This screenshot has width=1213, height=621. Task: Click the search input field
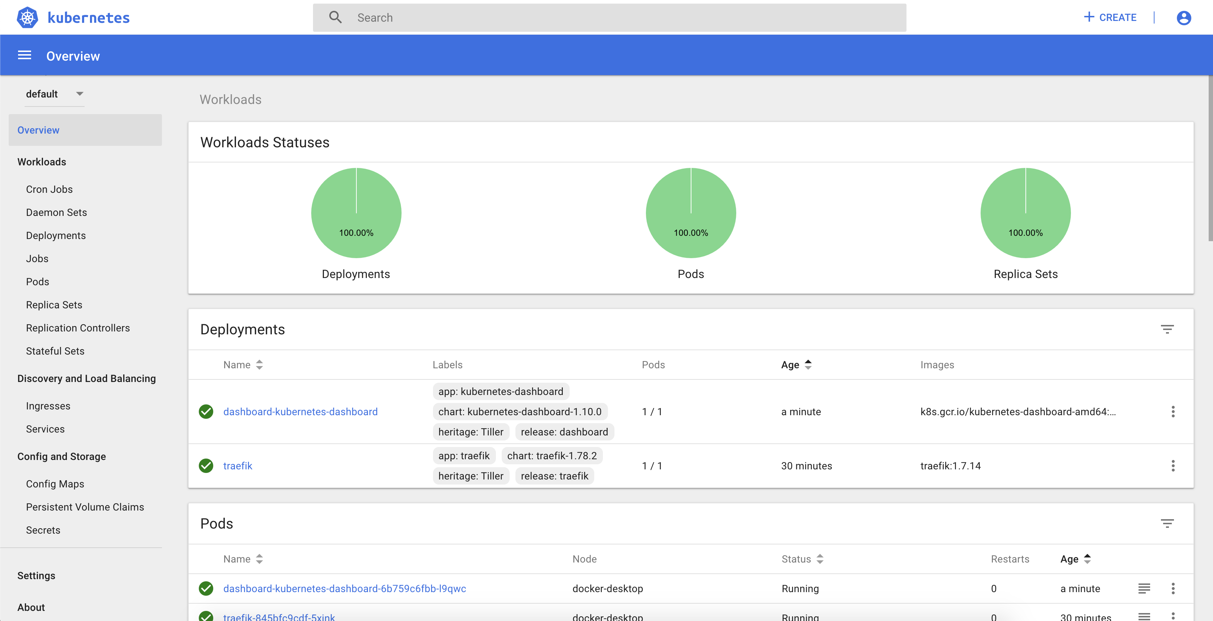pos(610,17)
